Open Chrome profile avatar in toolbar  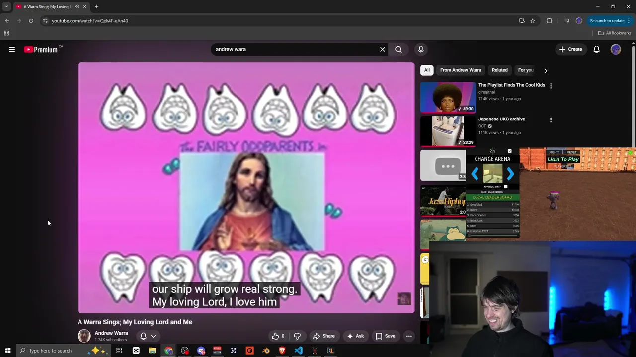tap(579, 21)
